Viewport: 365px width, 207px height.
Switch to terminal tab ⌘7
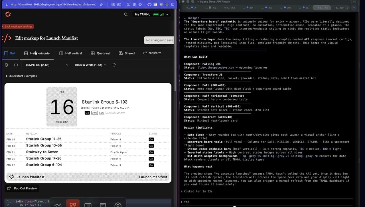[x=305, y=8]
